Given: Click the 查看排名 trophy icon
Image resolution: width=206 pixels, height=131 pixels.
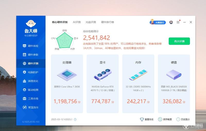Looking at the screenshot, I should point(142,119).
